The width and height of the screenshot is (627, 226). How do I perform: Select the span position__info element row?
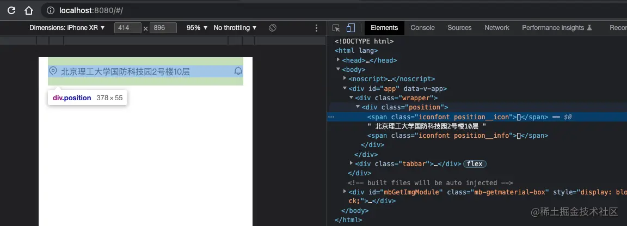coord(457,136)
